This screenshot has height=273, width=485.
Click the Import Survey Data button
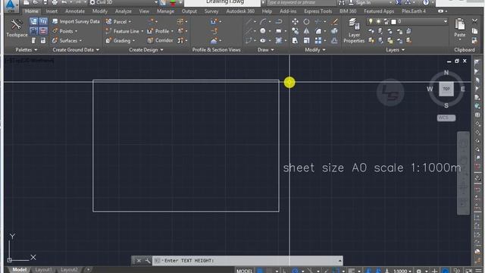(76, 22)
